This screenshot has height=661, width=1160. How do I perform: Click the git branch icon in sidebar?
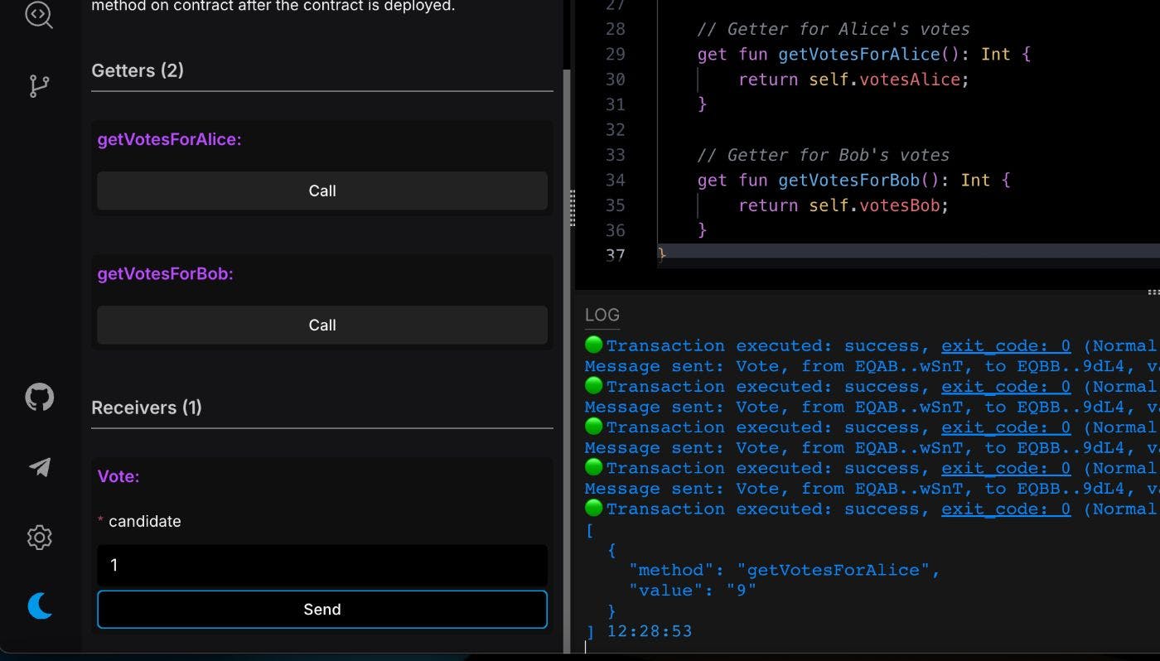tap(39, 86)
